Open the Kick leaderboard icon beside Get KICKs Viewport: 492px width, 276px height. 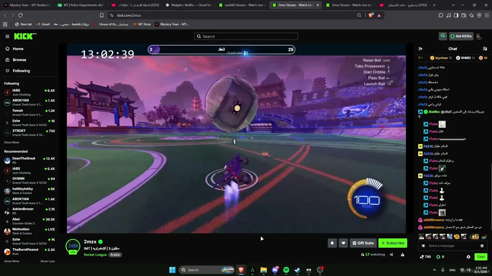pos(443,36)
